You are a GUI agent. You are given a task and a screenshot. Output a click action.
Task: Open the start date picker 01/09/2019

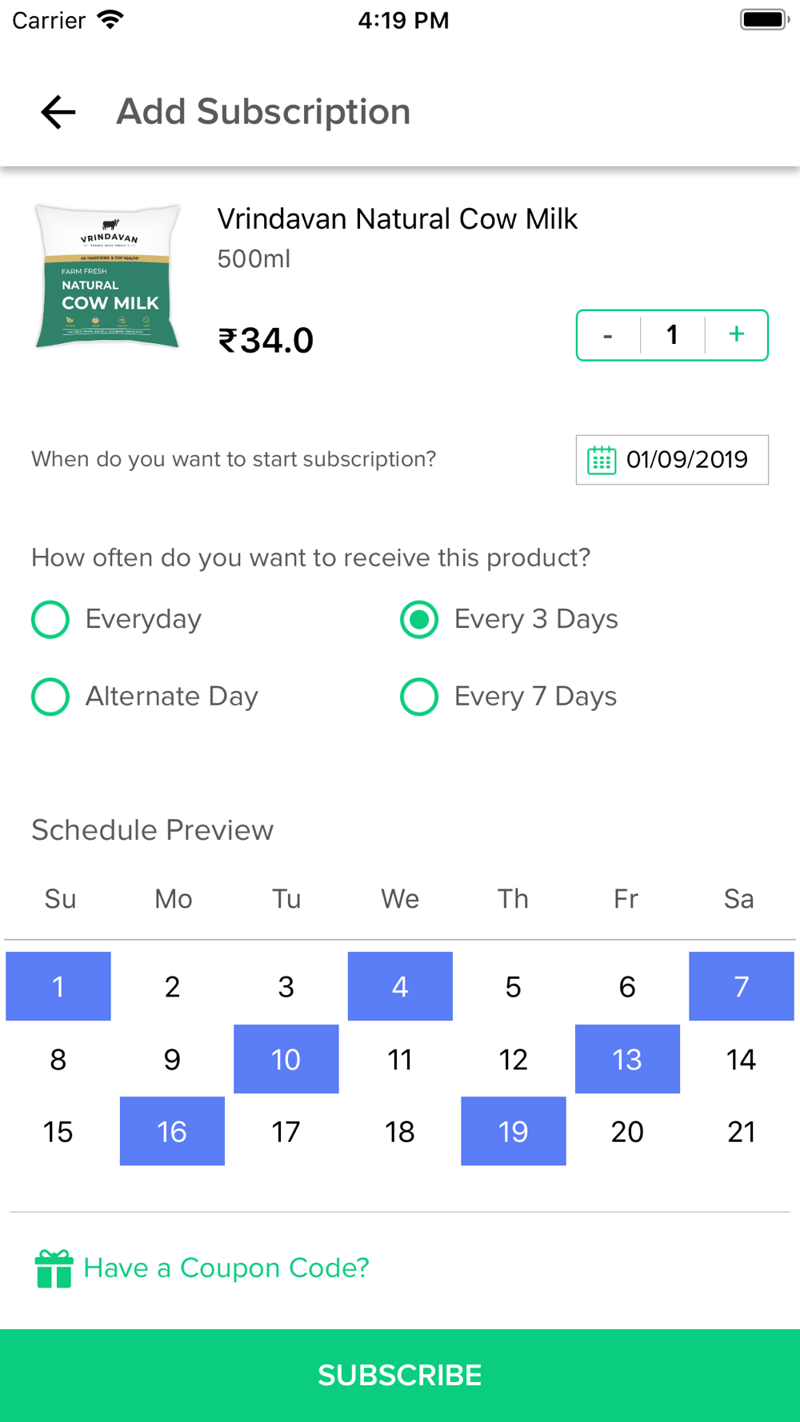click(x=672, y=460)
